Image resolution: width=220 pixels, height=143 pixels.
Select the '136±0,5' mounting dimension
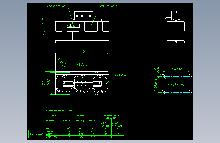(x=156, y=84)
